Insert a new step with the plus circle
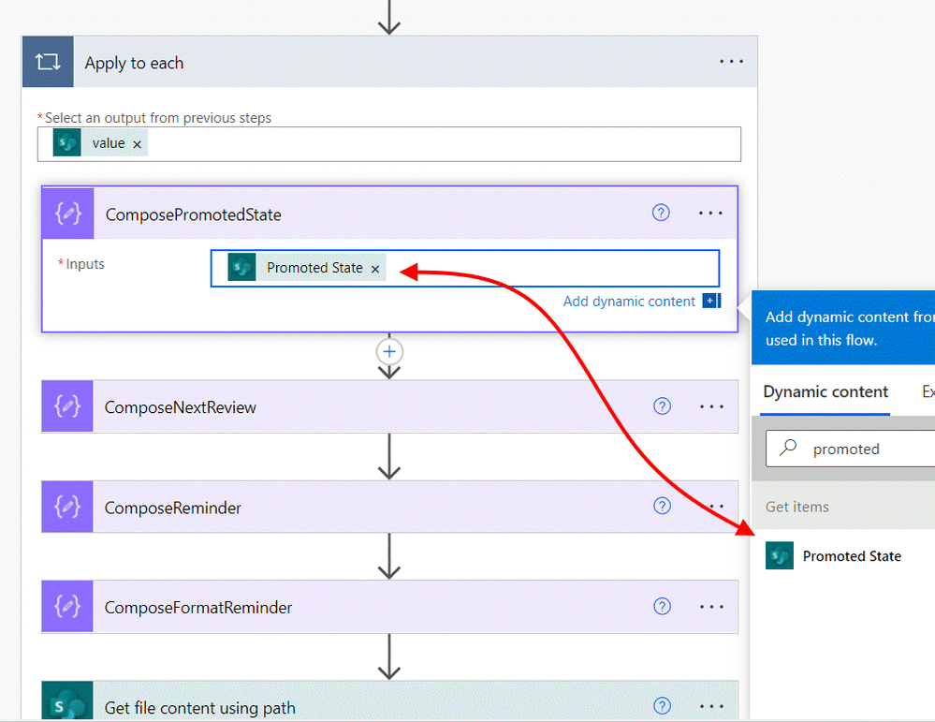This screenshot has width=935, height=722. (x=389, y=351)
